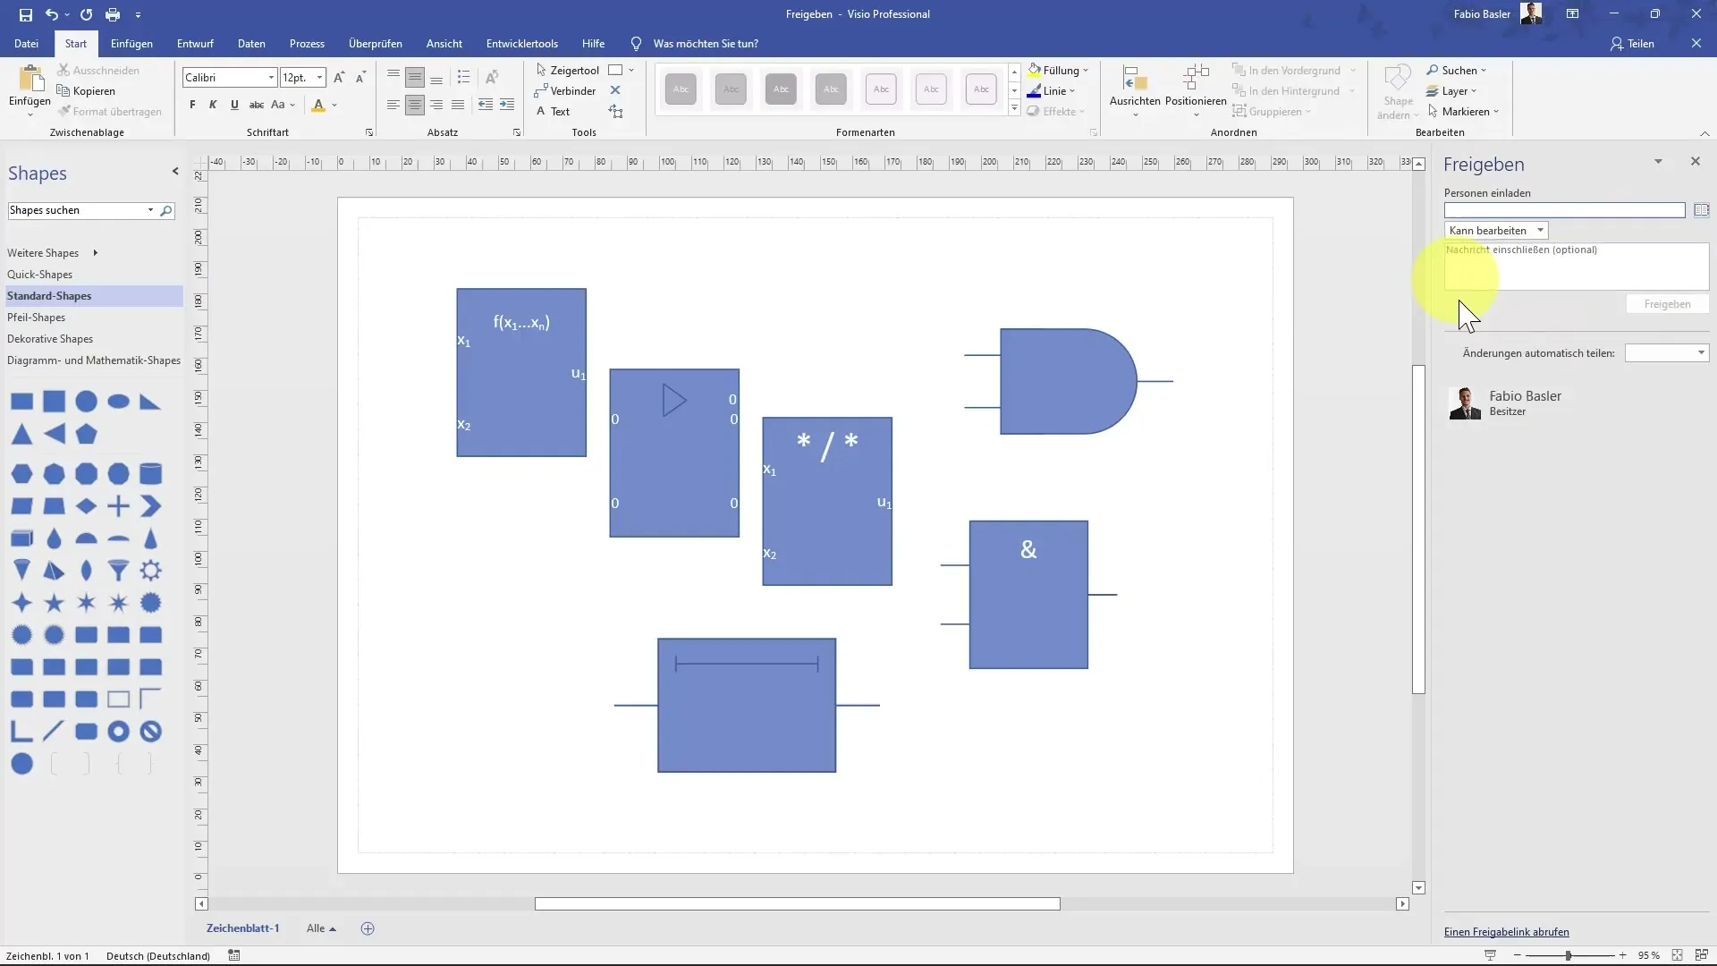The height and width of the screenshot is (966, 1717).
Task: Click the Positionieren button
Action: click(1196, 91)
